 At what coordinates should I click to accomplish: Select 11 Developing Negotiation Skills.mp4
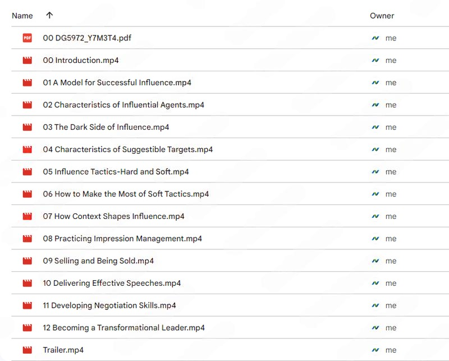tap(109, 305)
